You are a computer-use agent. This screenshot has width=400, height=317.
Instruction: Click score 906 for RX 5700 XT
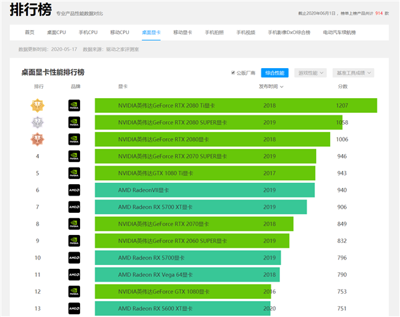342,207
